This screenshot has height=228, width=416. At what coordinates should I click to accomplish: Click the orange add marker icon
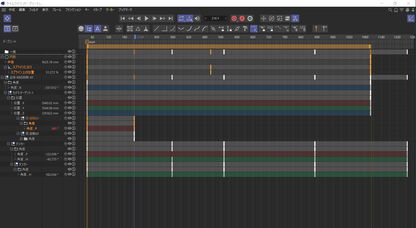tap(316, 29)
